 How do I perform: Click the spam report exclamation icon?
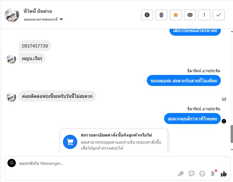(147, 15)
